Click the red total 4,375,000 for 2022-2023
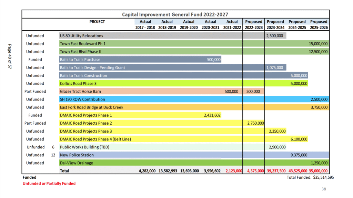Screen dimensions: 353x198 (255, 171)
